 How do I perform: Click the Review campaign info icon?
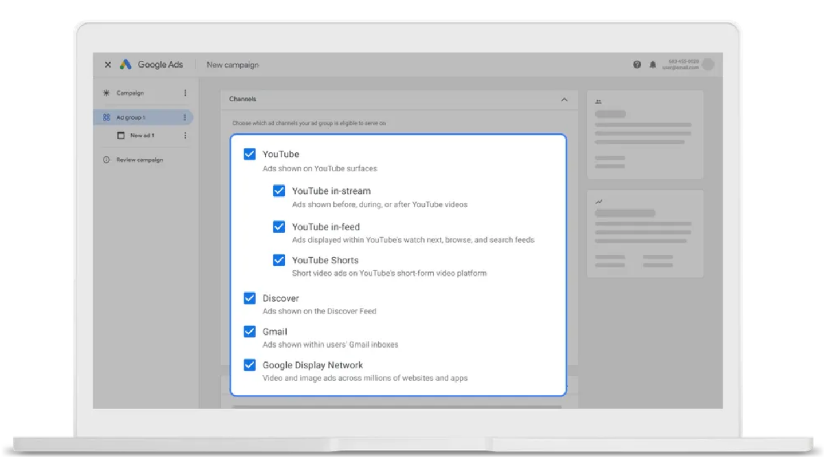[106, 160]
